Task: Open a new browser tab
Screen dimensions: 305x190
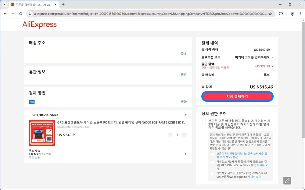Action: tap(63, 5)
